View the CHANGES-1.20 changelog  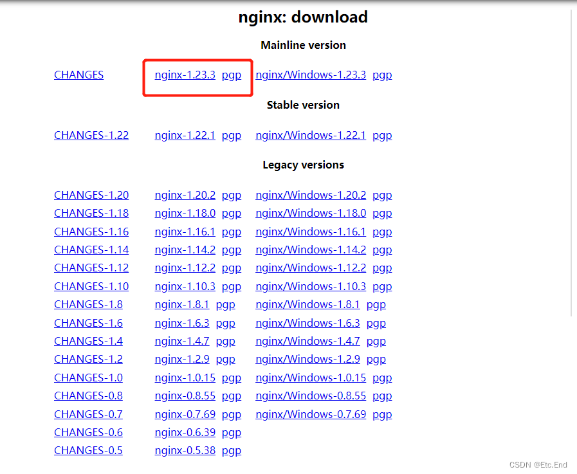[x=91, y=195]
